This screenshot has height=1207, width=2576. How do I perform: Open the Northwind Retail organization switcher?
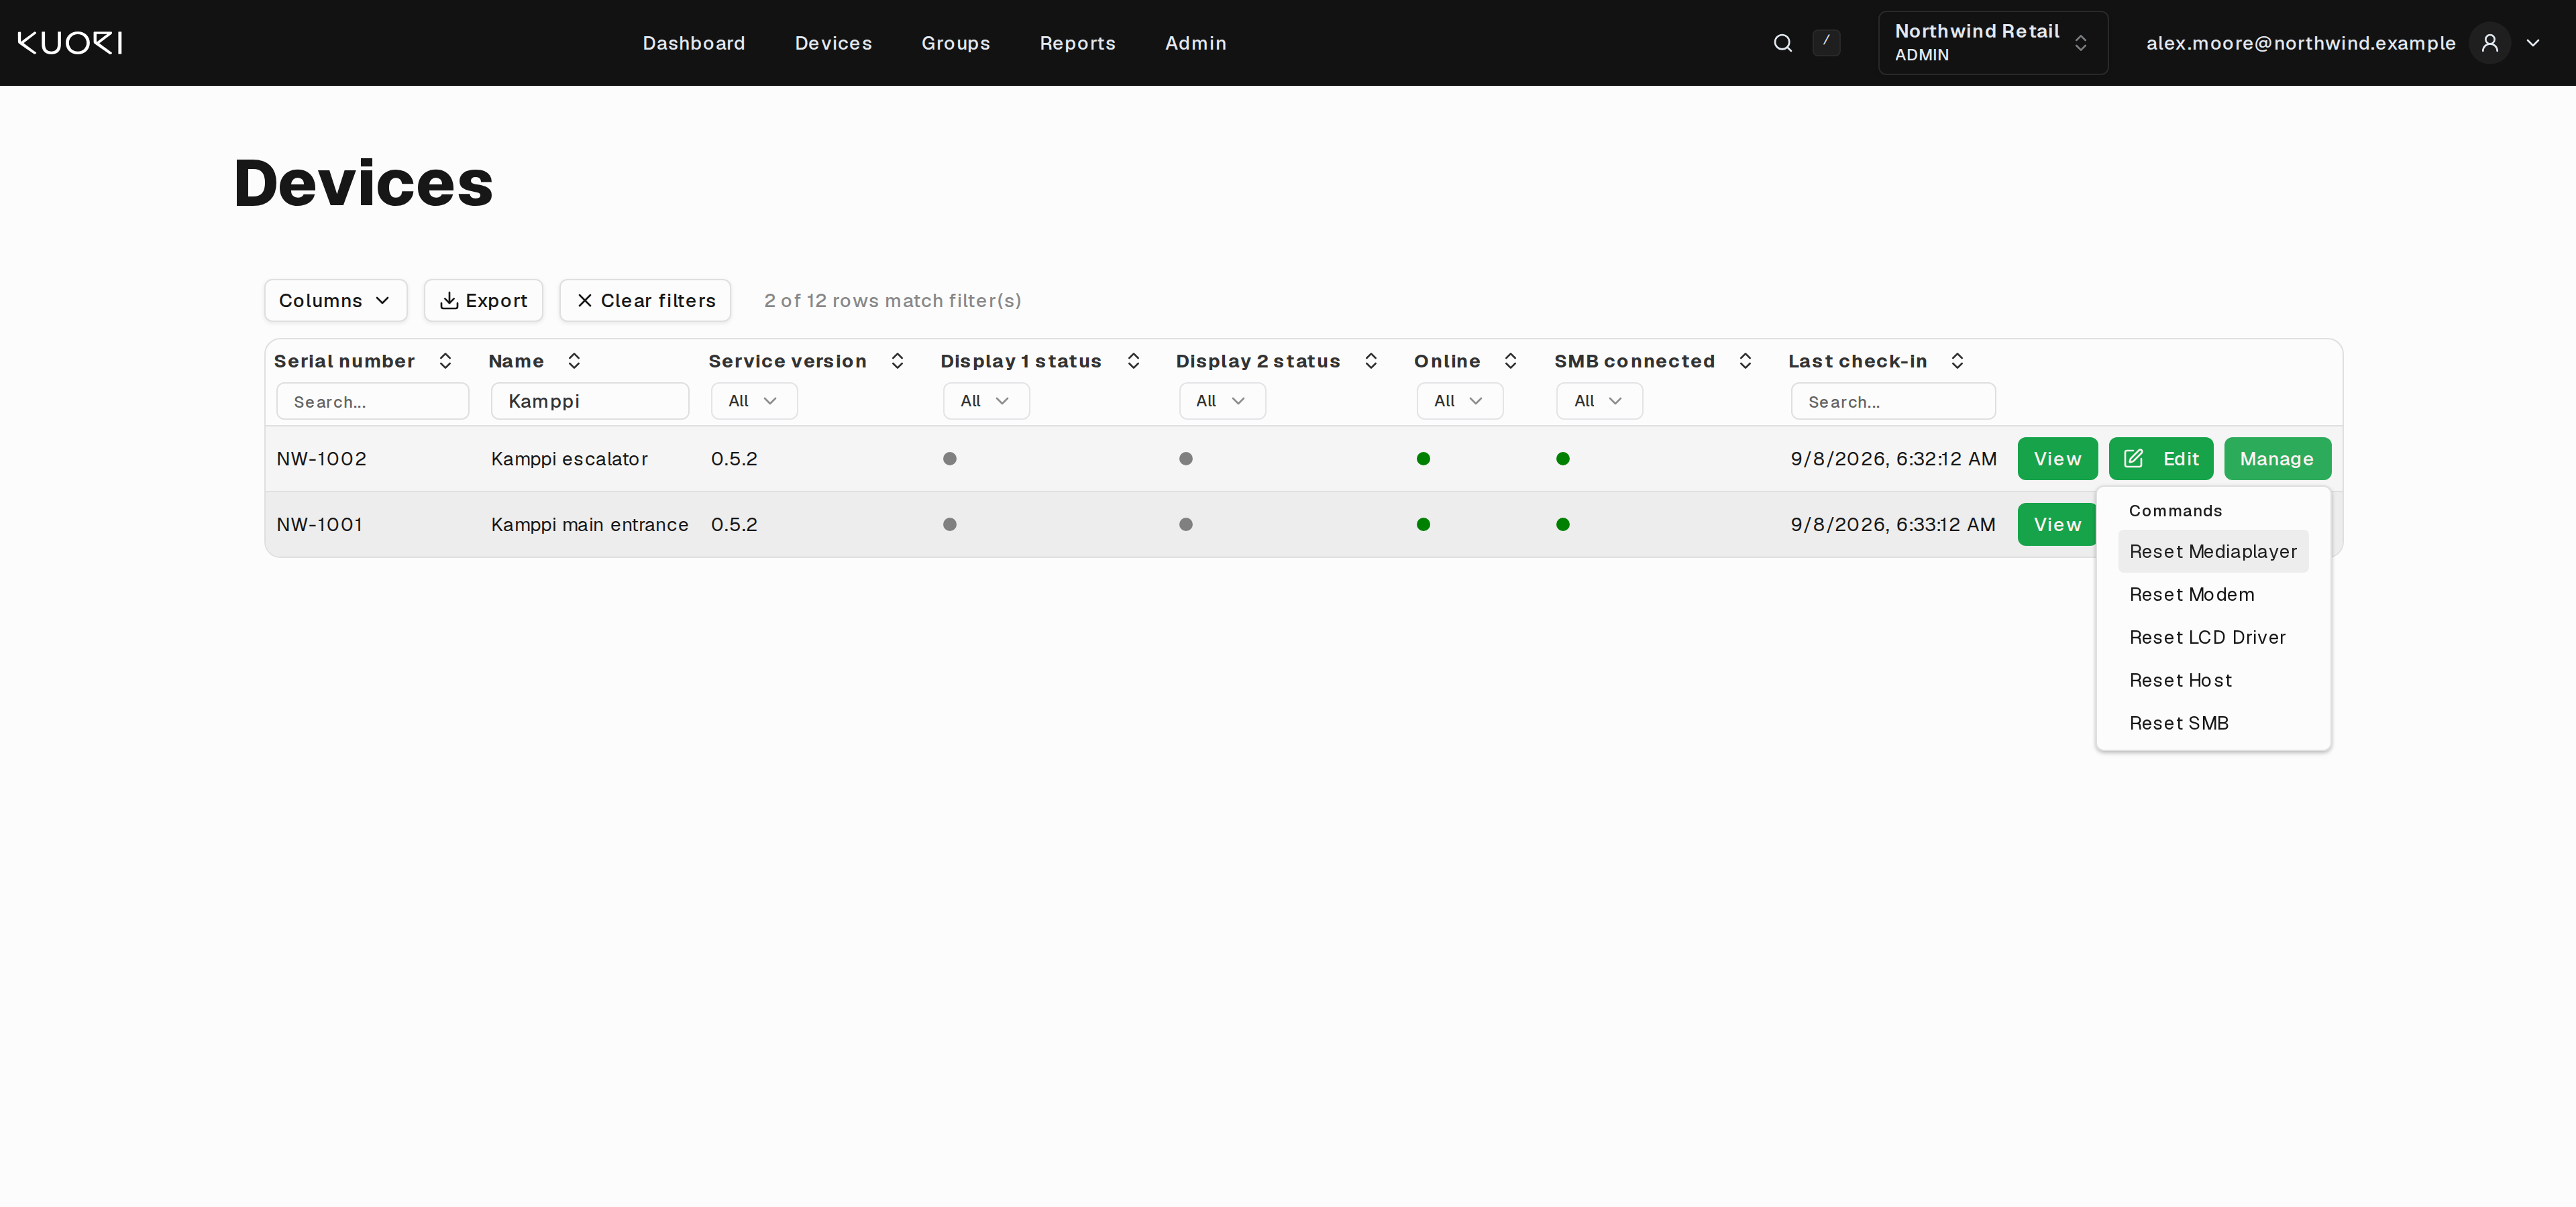1992,43
